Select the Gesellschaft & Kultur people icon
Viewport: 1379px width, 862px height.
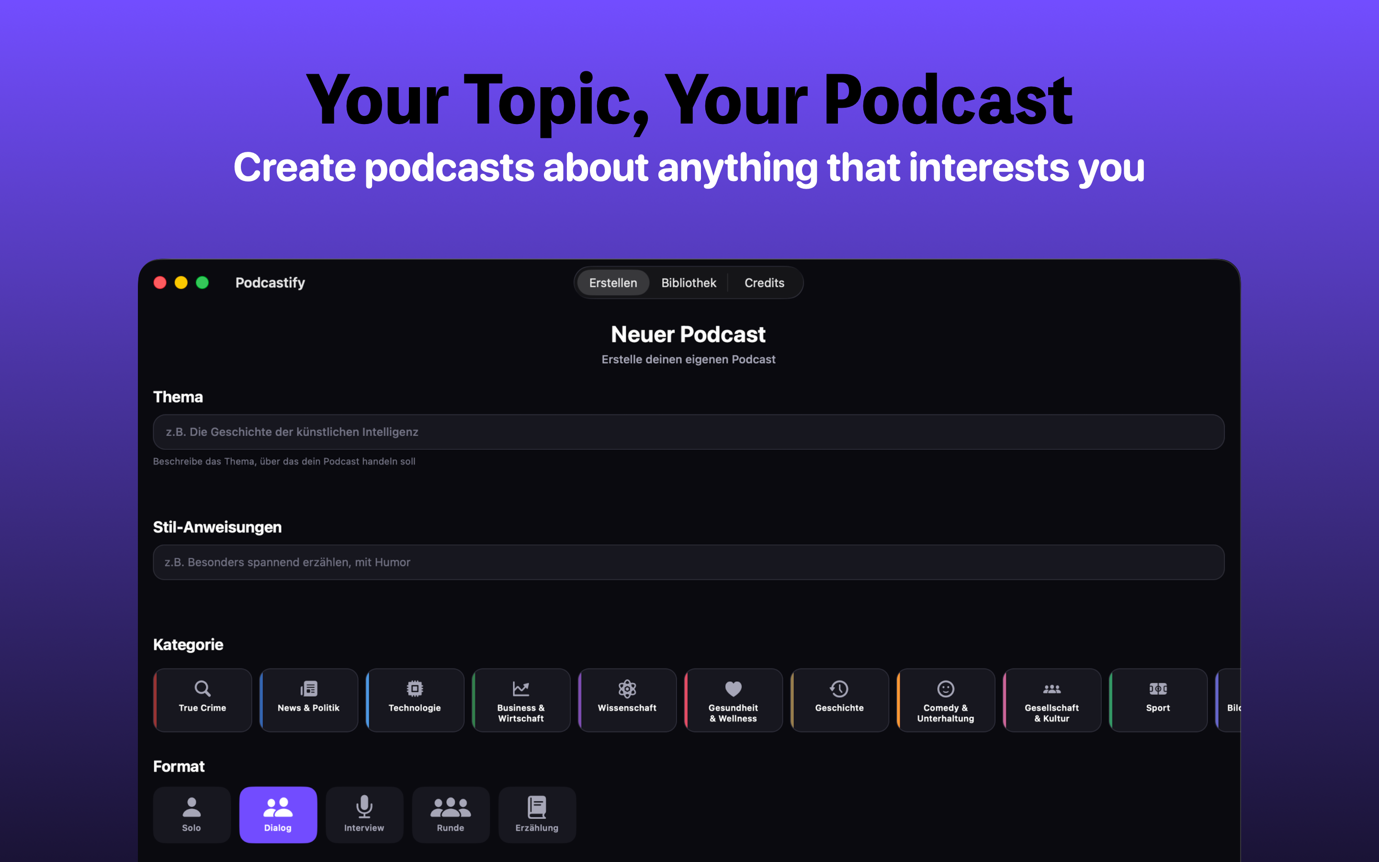[1052, 689]
